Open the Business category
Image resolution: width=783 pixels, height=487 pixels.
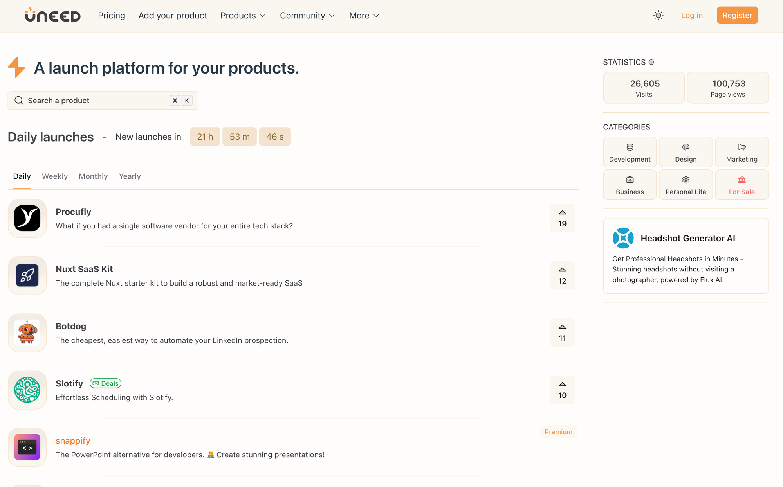coord(630,185)
